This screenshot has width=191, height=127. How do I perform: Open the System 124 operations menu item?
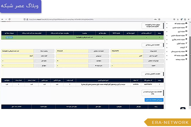point(178,55)
